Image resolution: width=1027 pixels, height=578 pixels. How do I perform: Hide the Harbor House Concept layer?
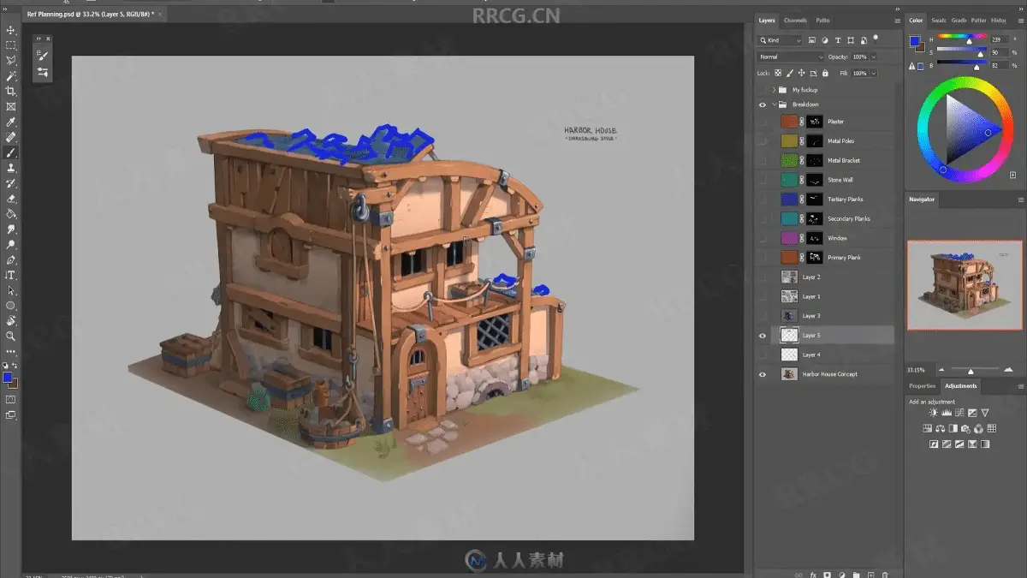[x=763, y=374]
